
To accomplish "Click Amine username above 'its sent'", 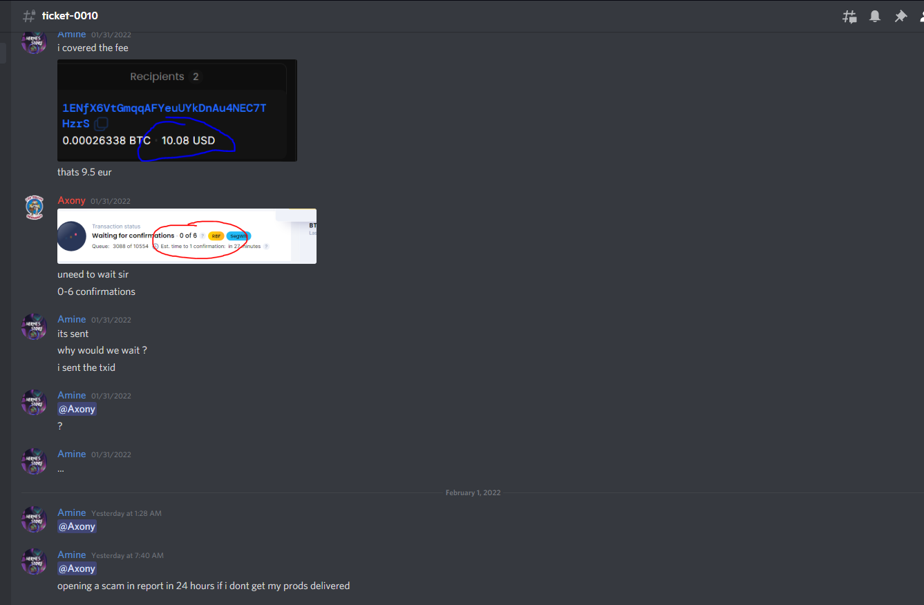I will point(71,319).
